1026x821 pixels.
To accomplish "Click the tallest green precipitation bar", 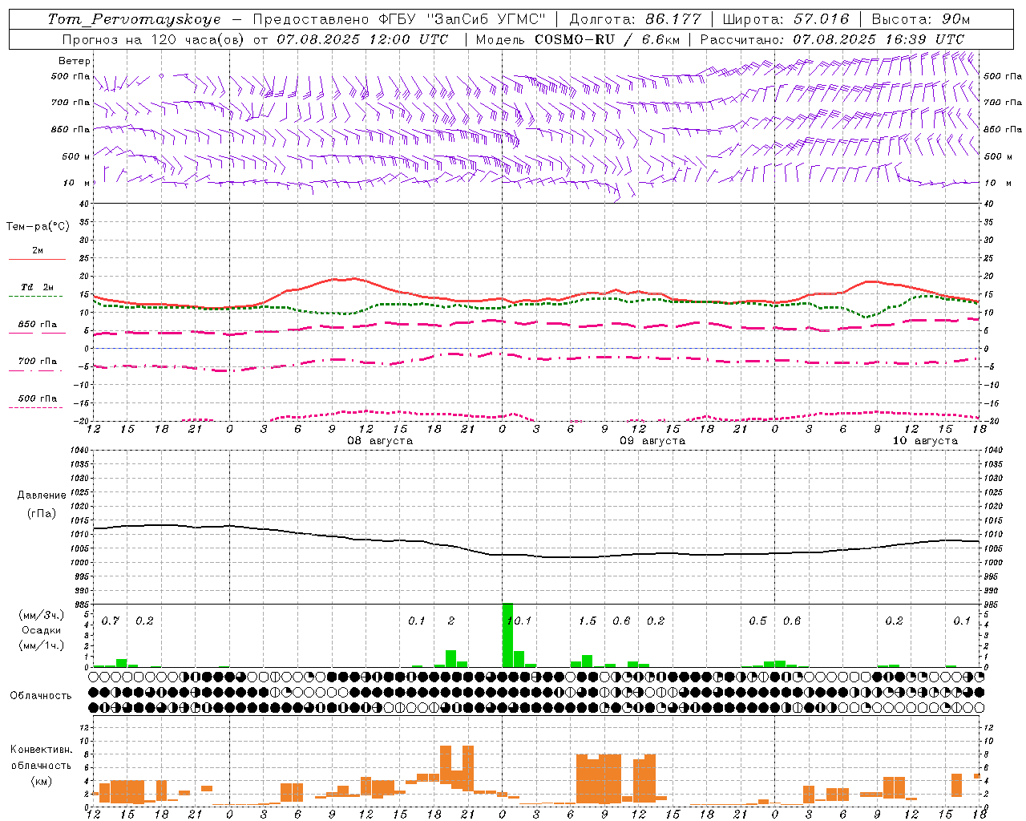I will pos(507,635).
